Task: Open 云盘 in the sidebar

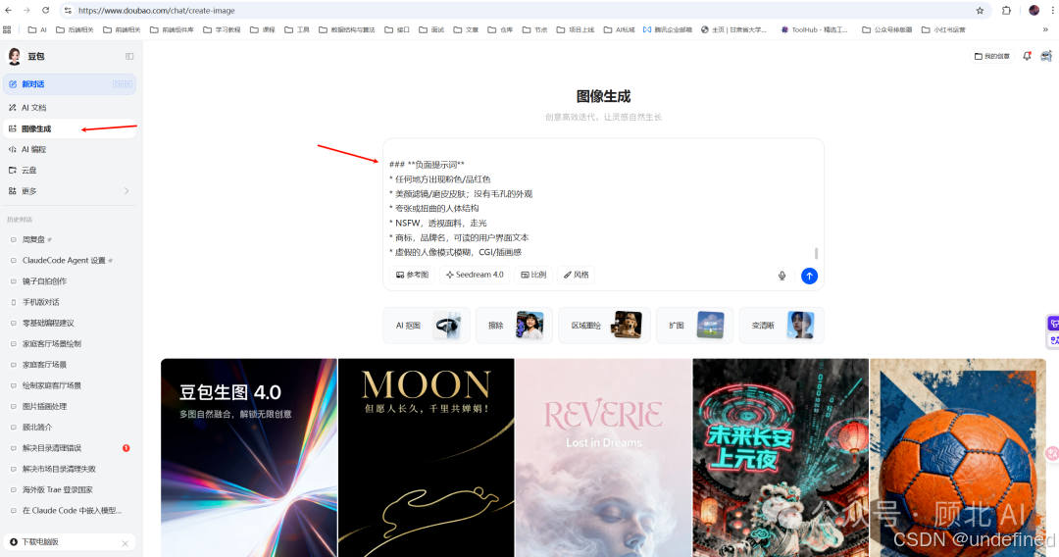Action: 71,170
